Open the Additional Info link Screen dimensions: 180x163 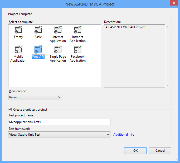124,135
